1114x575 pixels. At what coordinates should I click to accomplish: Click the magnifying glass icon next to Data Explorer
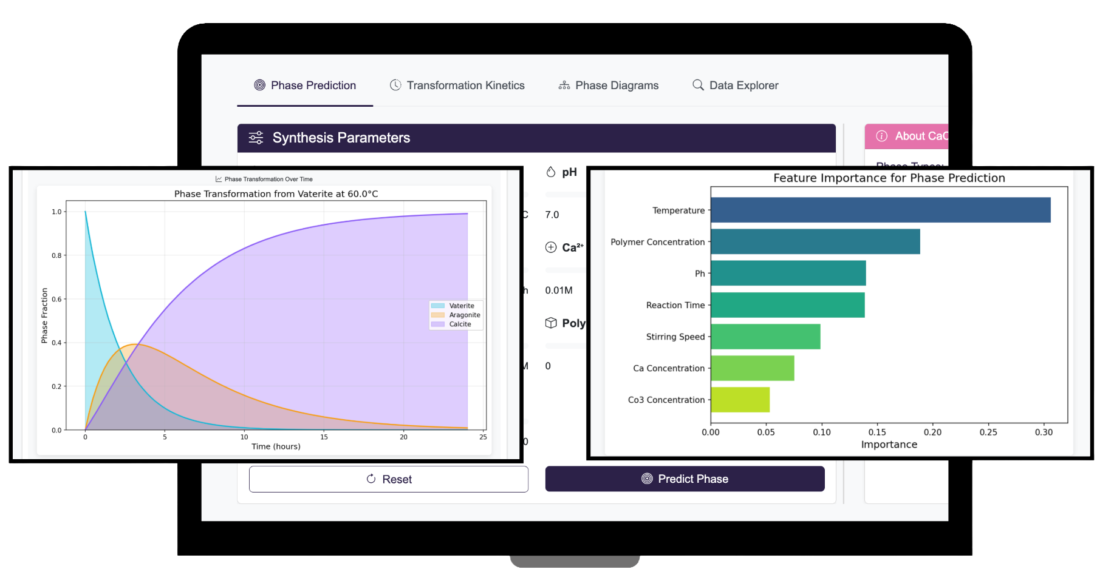click(697, 85)
